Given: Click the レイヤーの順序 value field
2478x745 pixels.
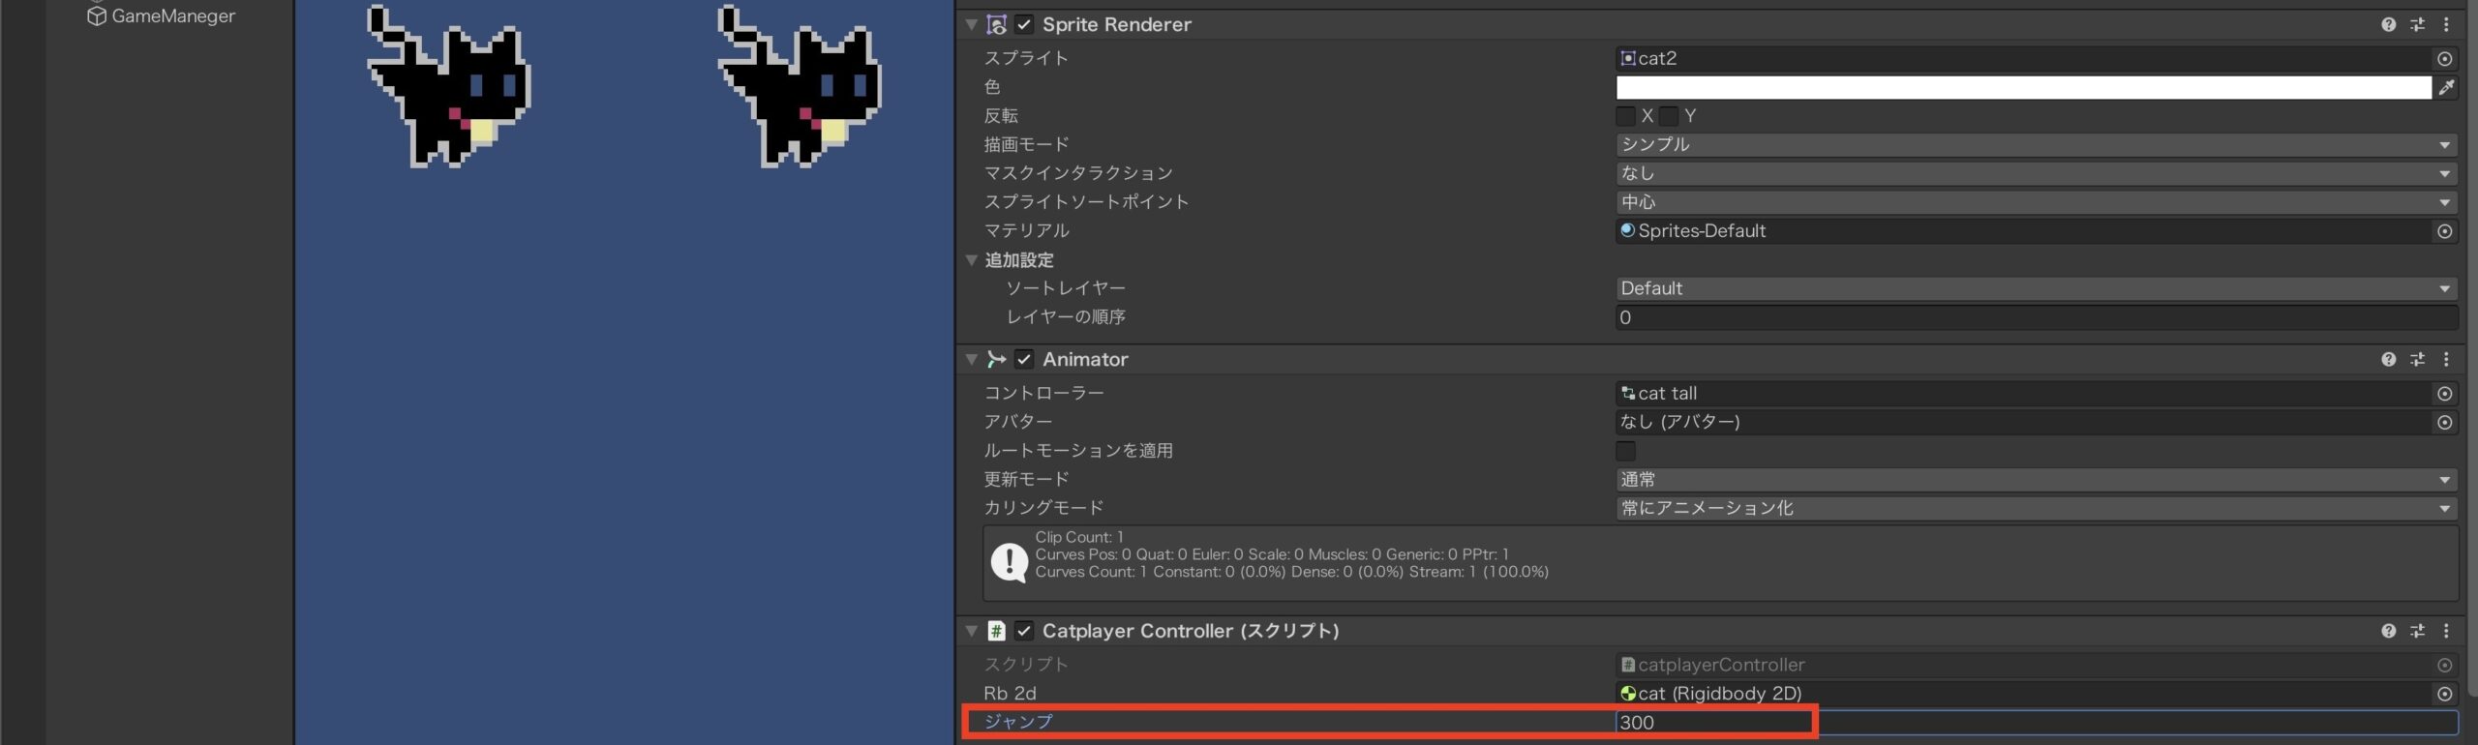Looking at the screenshot, I should (x=2037, y=318).
